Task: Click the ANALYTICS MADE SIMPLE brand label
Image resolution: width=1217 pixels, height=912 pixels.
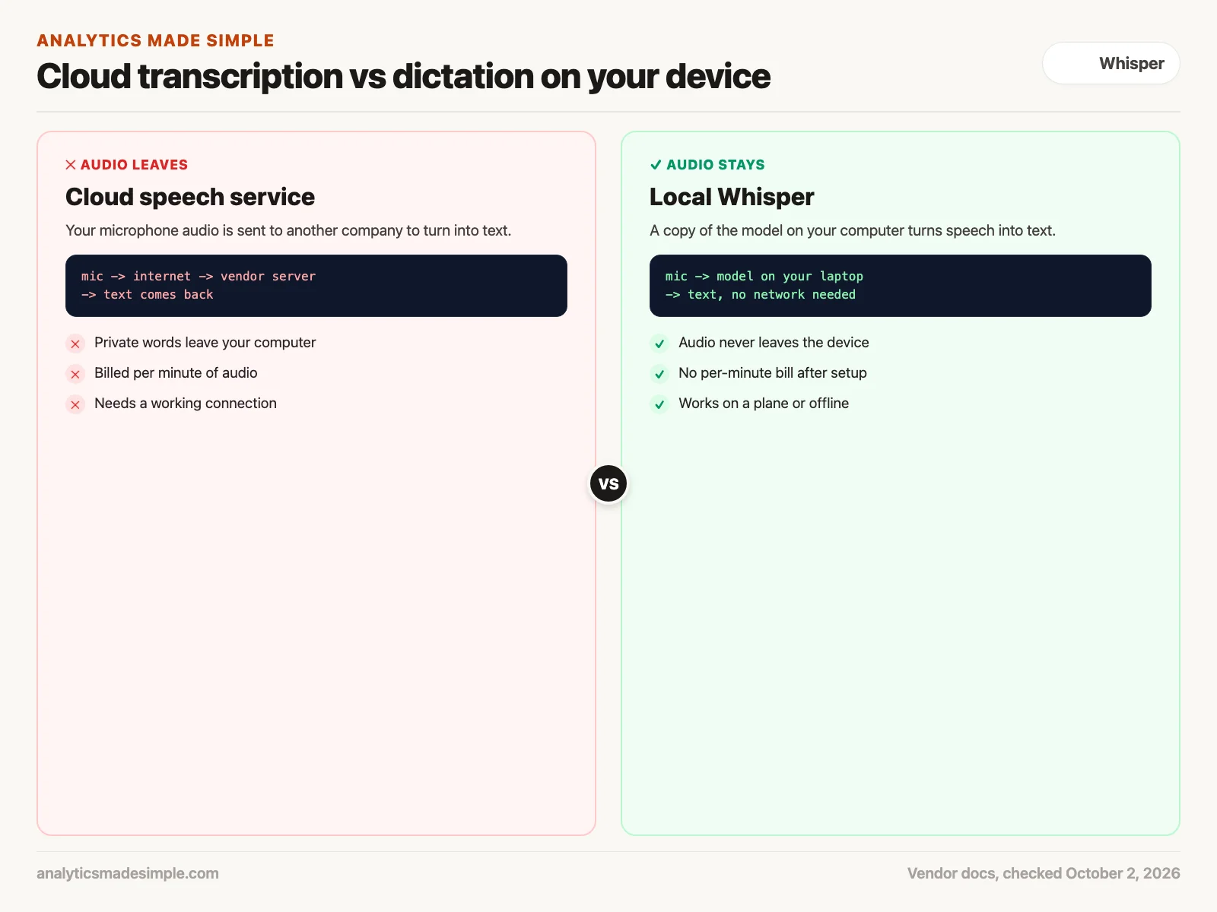Action: tap(155, 40)
